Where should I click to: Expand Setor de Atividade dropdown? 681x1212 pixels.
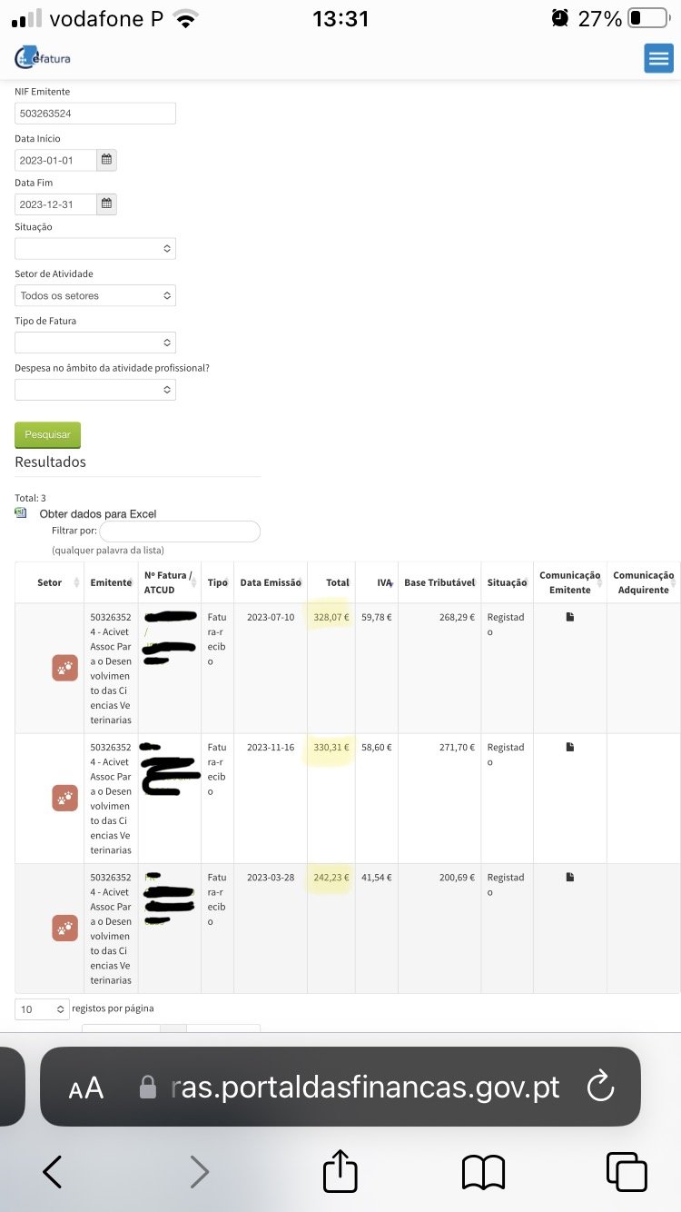point(95,295)
